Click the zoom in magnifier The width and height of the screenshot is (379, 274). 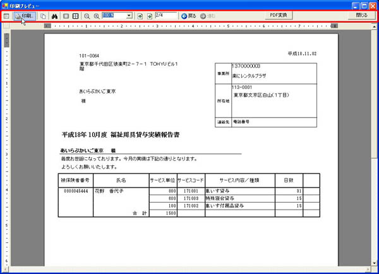point(97,16)
